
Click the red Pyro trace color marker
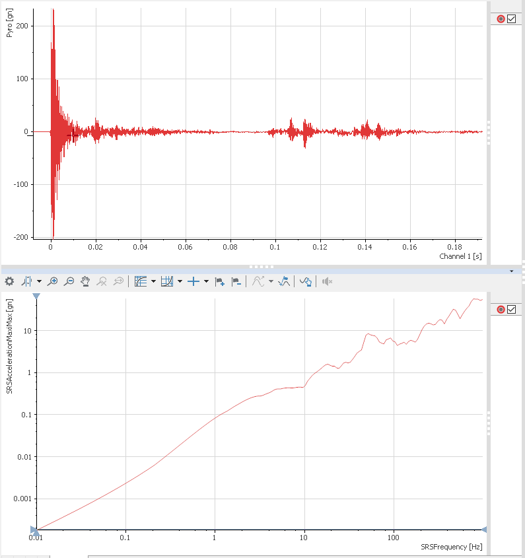[x=501, y=18]
